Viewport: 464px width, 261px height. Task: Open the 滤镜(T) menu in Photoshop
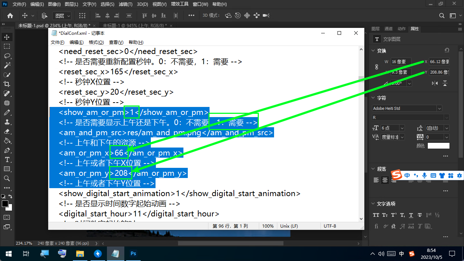tap(125, 4)
